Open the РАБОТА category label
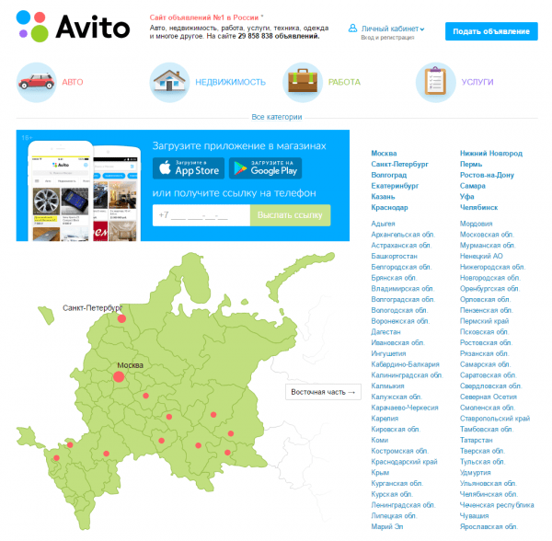Screen dimensions: 552x541 [x=344, y=82]
